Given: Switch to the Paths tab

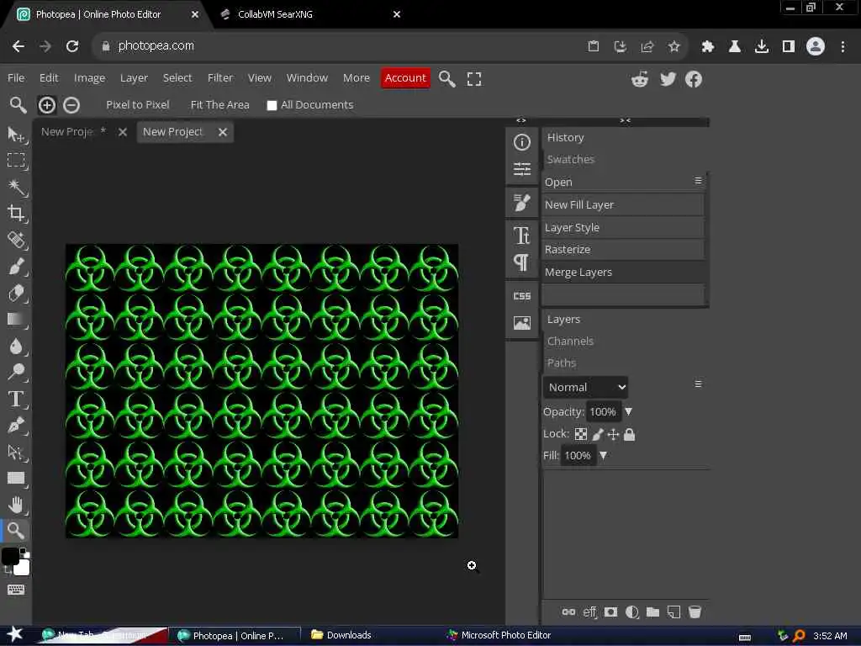Looking at the screenshot, I should pos(561,363).
